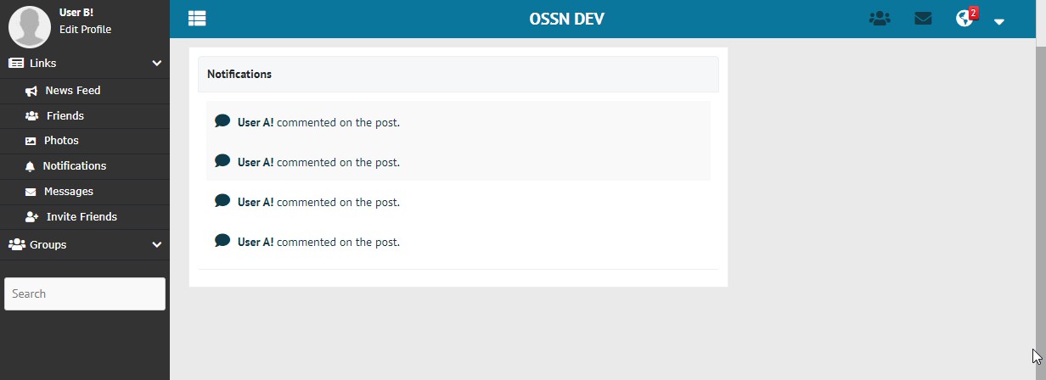Click the User B! profile avatar
Image resolution: width=1046 pixels, height=380 pixels.
[30, 25]
